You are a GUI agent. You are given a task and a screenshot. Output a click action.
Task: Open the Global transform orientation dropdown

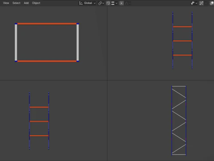click(87, 3)
